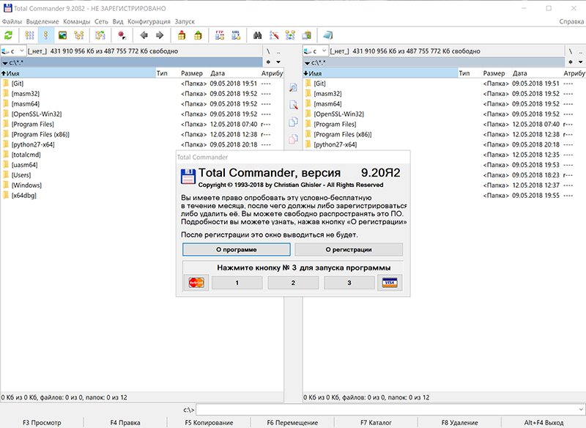Screen dimensions: 586x428
Task: Open the Команды menu
Action: (77, 22)
